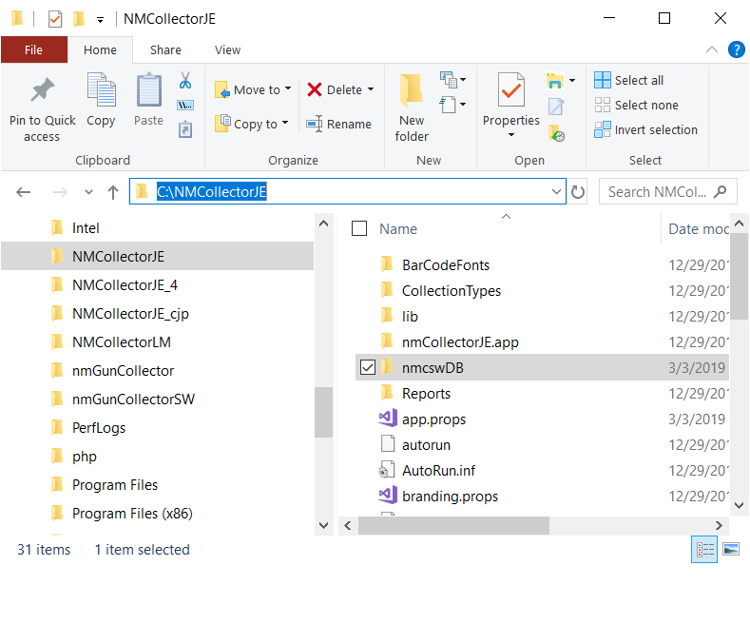Click the Edit icon in Open group
Screen dimensions: 750x624
coord(556,106)
